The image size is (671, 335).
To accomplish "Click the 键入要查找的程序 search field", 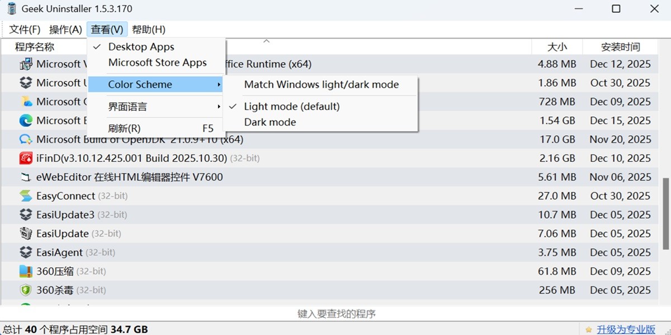I will click(x=335, y=314).
